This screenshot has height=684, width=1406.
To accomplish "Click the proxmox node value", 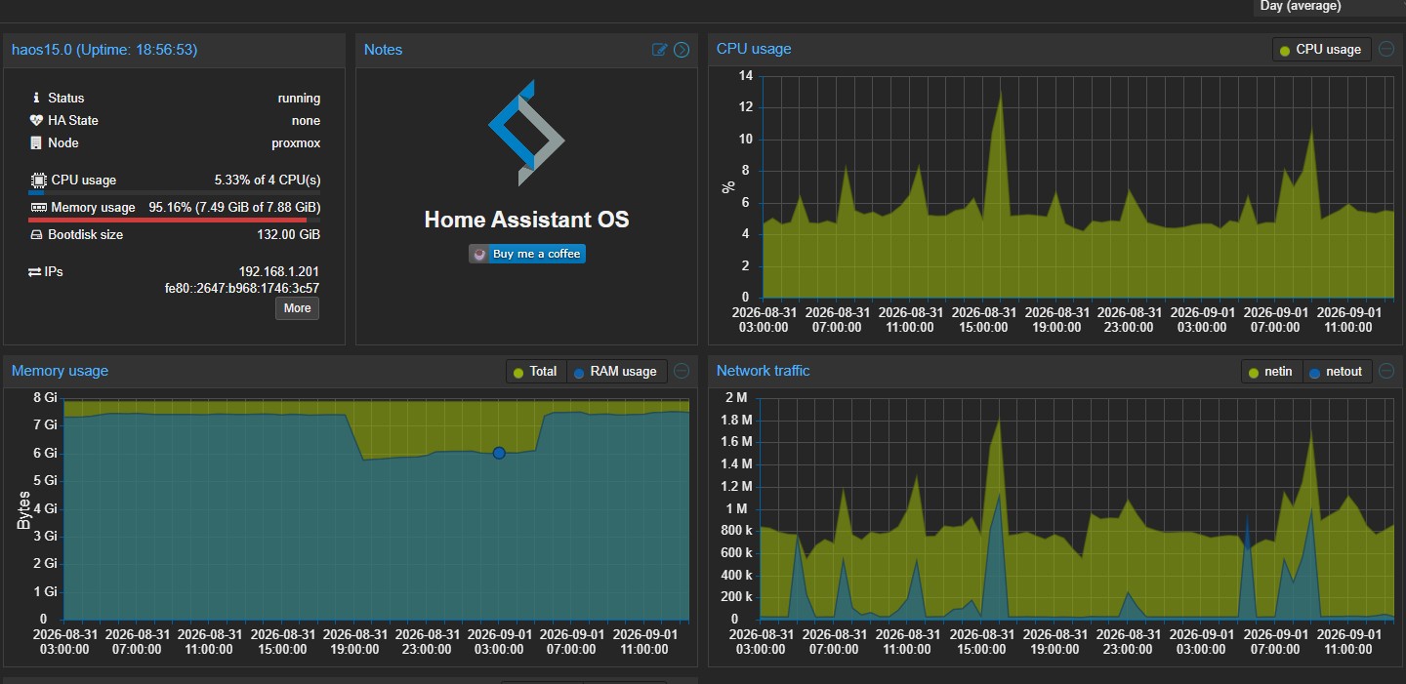I will point(296,142).
